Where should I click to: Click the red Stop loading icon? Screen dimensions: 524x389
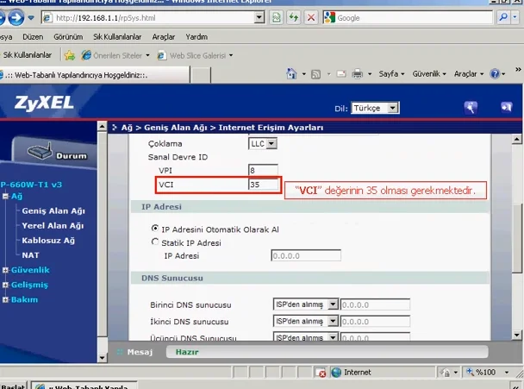(x=311, y=17)
